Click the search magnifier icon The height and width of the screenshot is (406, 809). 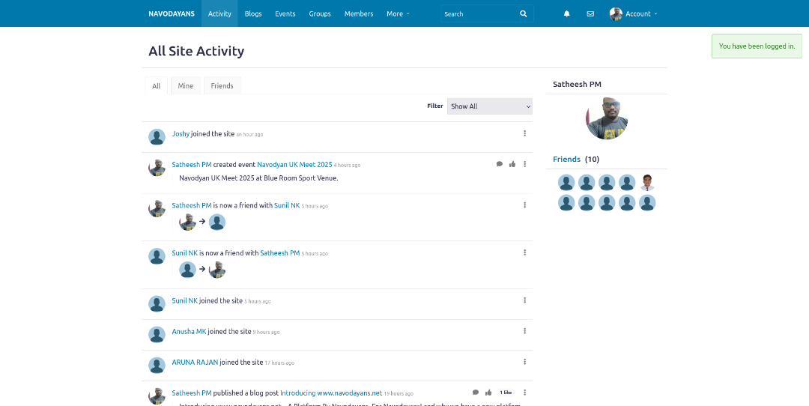point(524,13)
